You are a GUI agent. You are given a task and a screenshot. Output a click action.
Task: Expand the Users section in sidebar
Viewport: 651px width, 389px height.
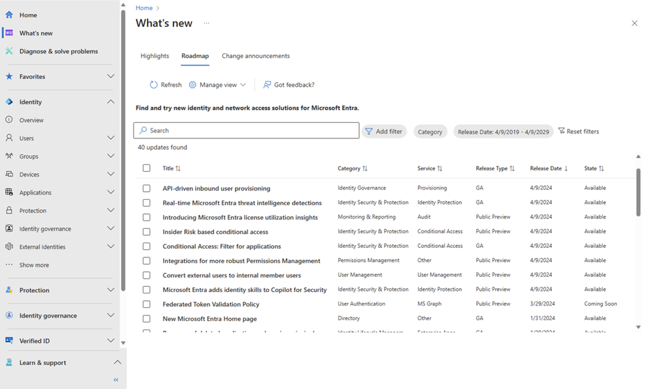pyautogui.click(x=111, y=138)
